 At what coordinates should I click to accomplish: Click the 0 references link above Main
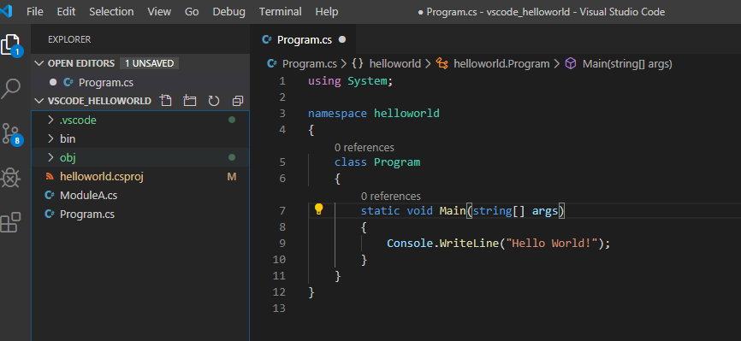[390, 196]
